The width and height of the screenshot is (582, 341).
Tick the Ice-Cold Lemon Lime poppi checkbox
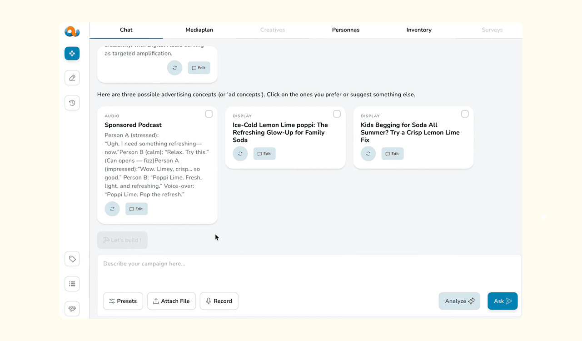tap(337, 114)
